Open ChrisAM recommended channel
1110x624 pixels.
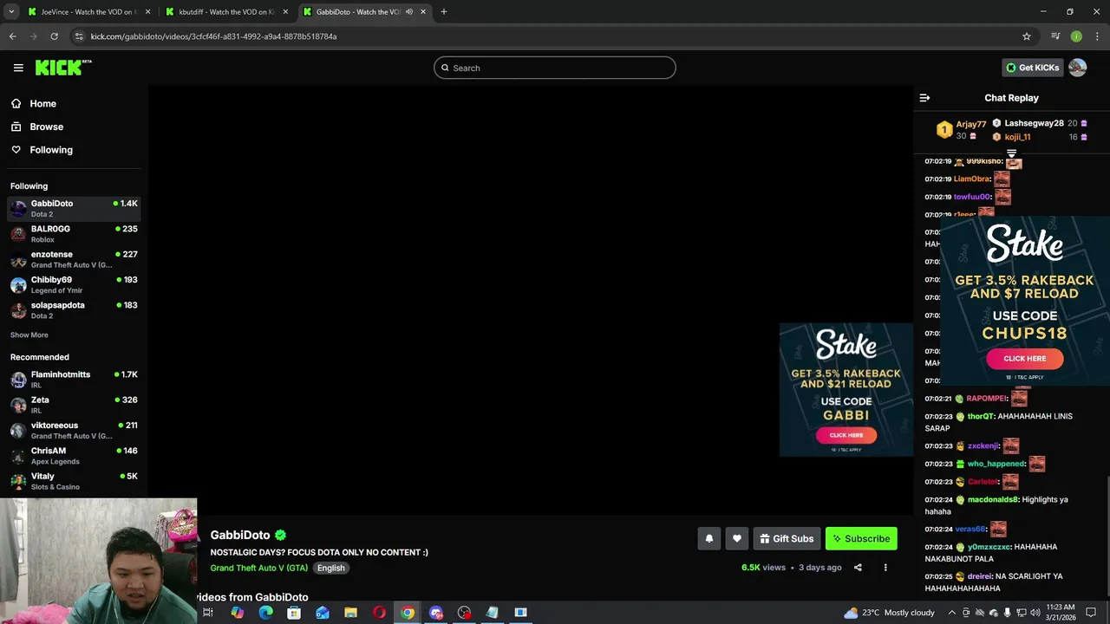tap(74, 456)
